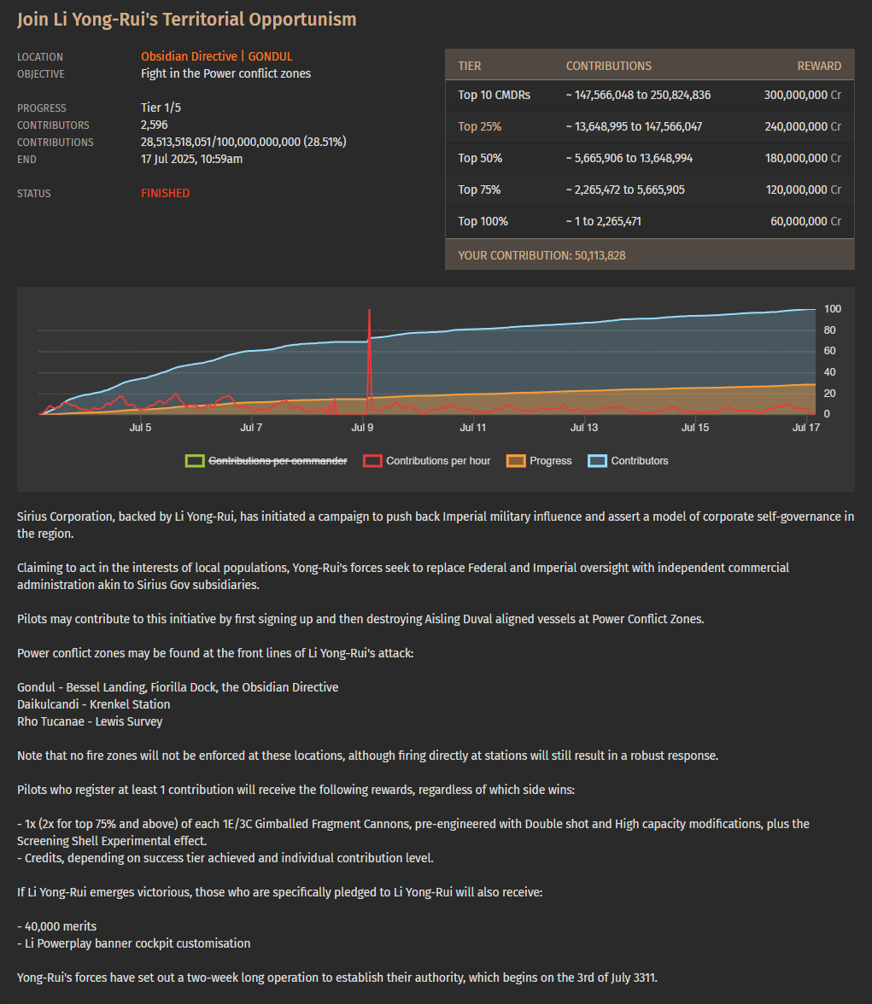Viewport: 872px width, 1004px height.
Task: Click the range ~ 147,566,048 to 250,824,836
Action: [x=638, y=96]
